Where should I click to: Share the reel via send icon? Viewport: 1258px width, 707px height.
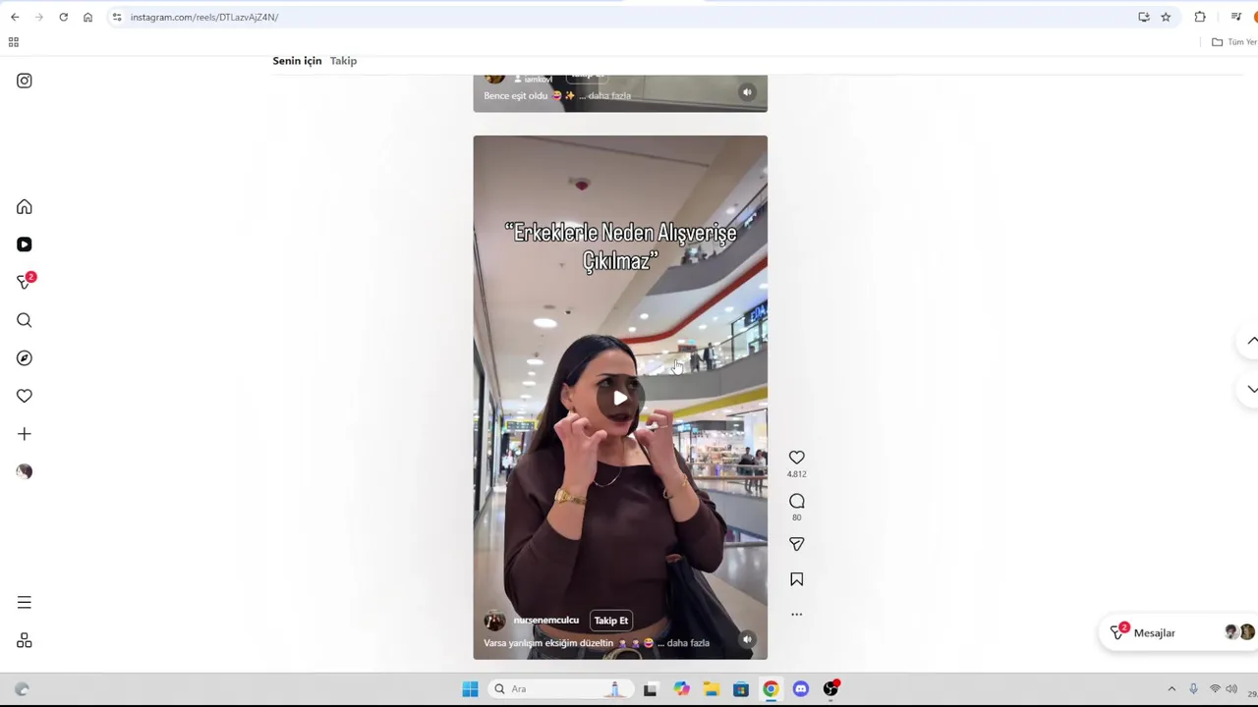(797, 544)
